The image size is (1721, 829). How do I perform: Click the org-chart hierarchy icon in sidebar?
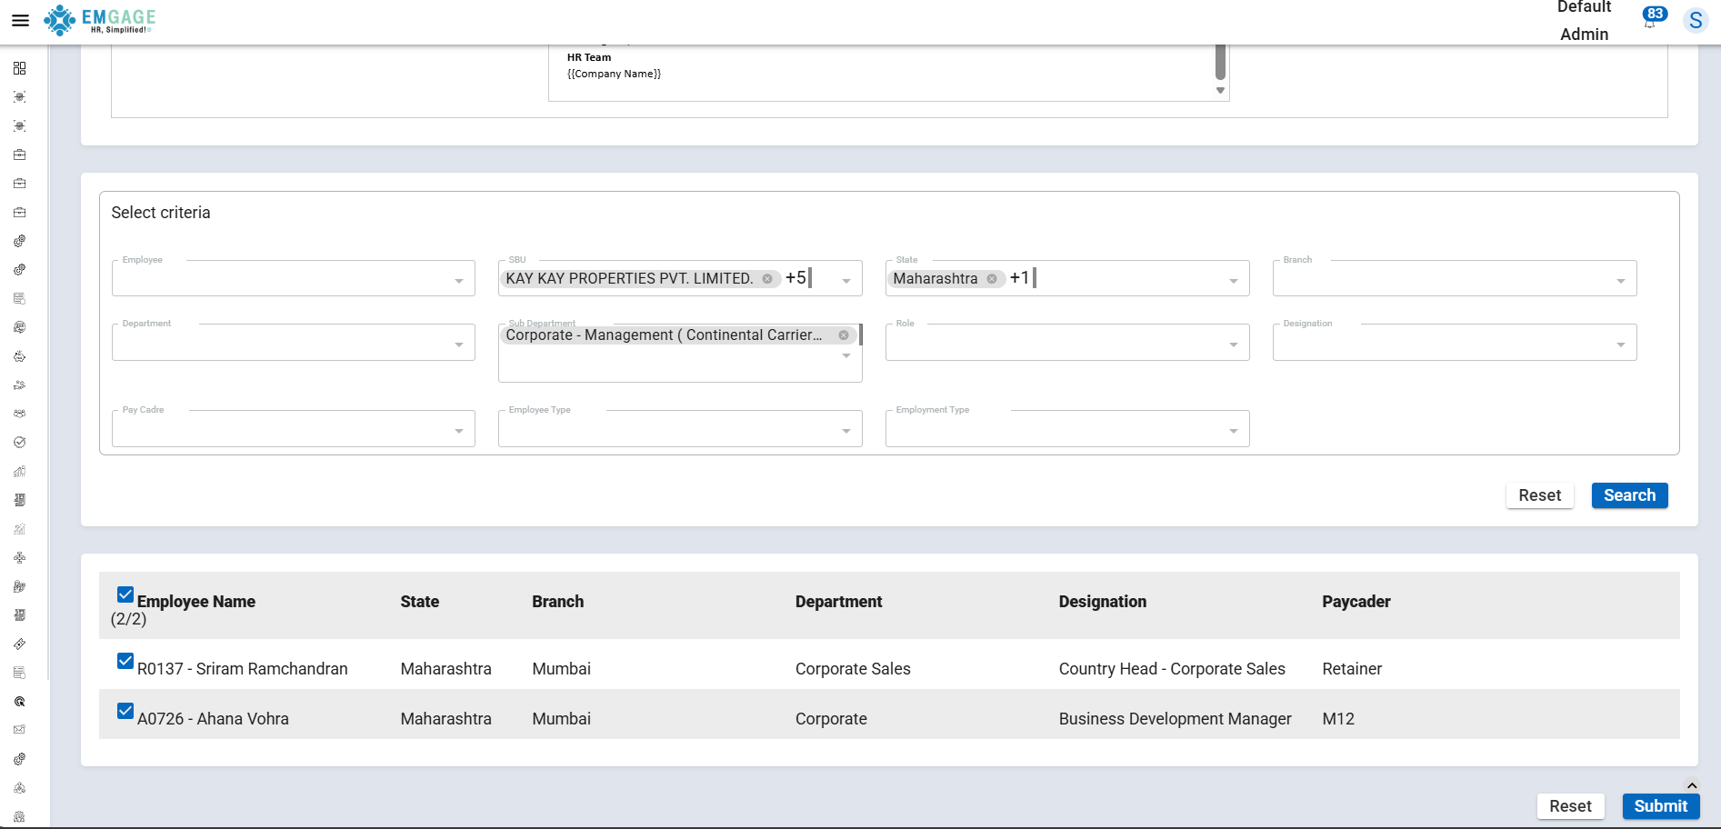19,557
